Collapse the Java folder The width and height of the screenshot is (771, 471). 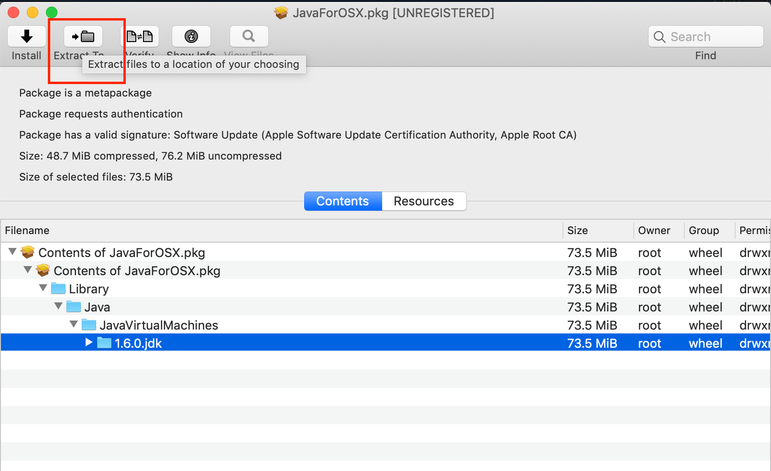click(x=58, y=306)
